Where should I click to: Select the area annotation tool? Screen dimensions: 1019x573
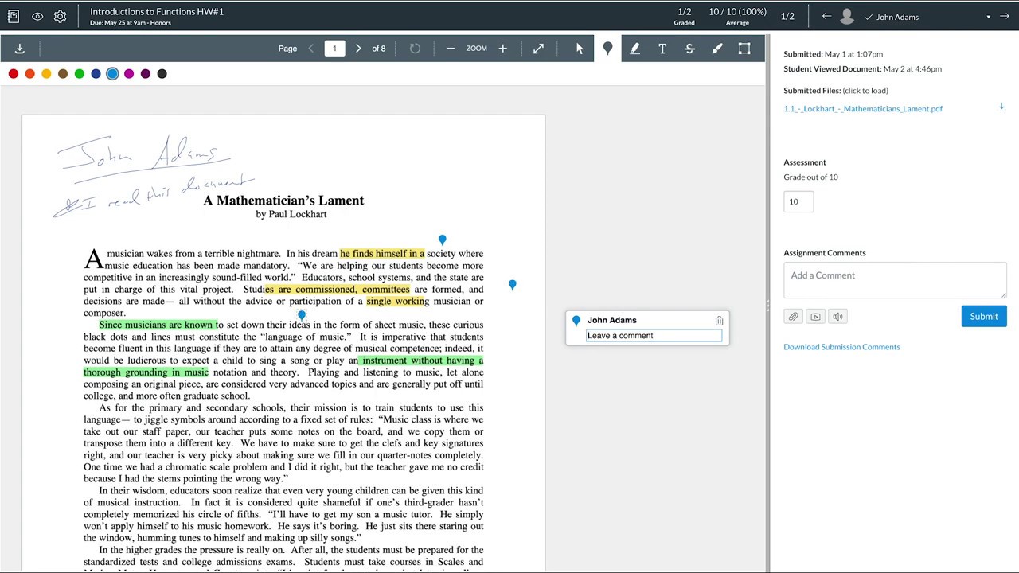[744, 49]
